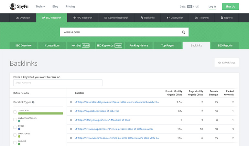This screenshot has height=146, width=249.
Task: Select the Directories filter checkbox
Action: click(x=15, y=135)
